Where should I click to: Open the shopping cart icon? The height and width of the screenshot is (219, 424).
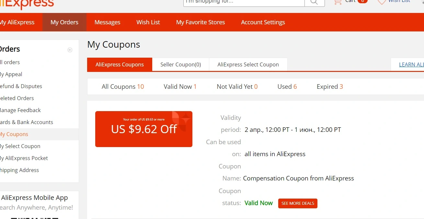click(x=338, y=2)
